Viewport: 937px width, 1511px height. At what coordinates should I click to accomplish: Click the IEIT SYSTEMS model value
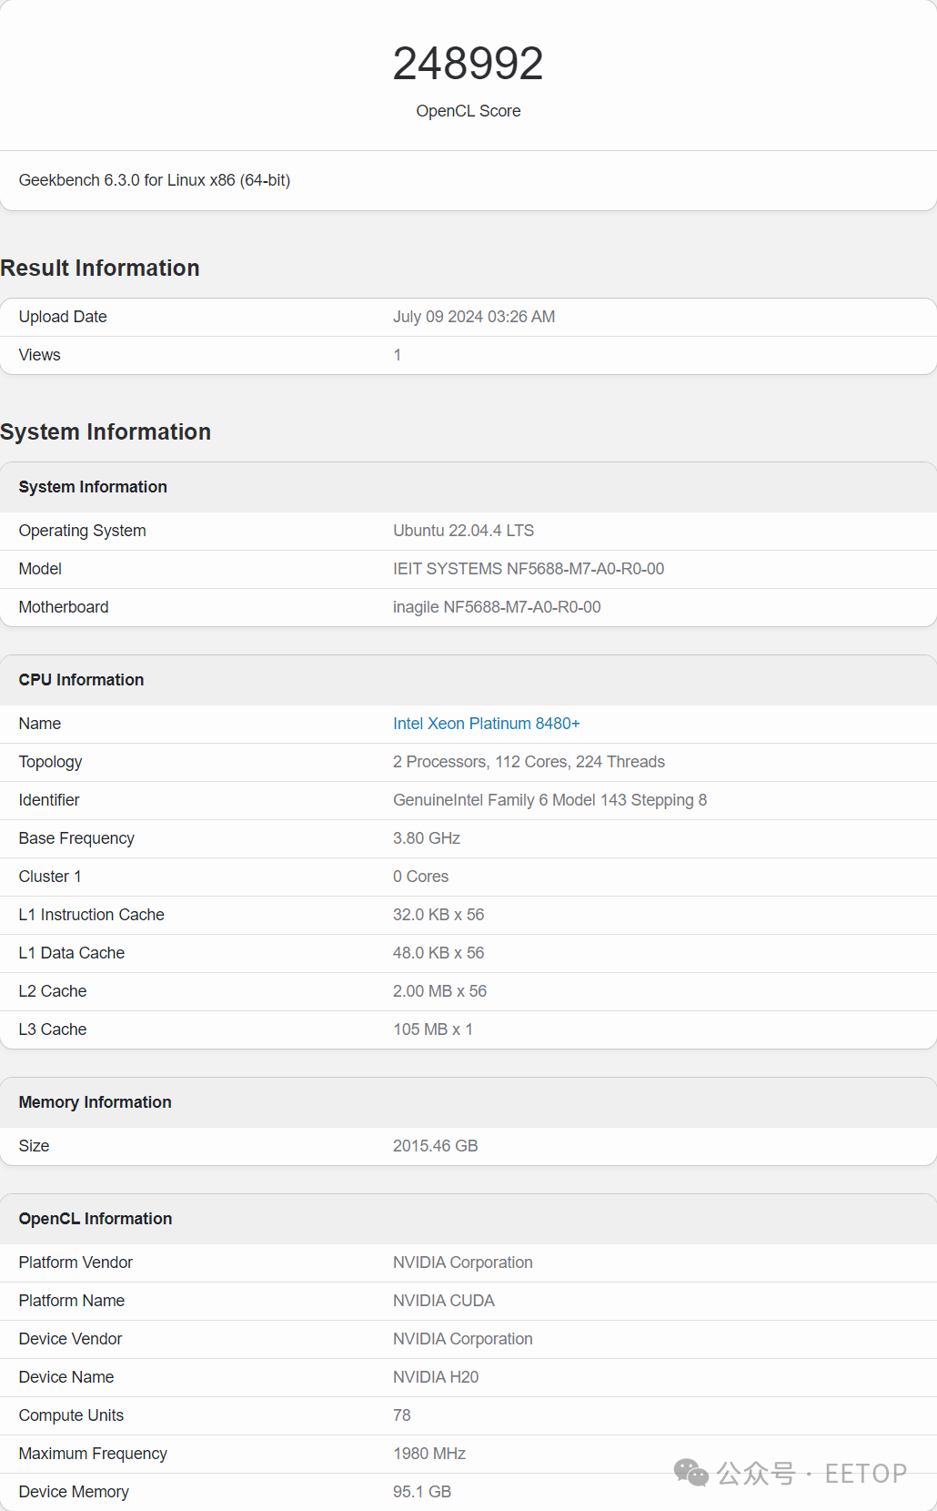[529, 569]
